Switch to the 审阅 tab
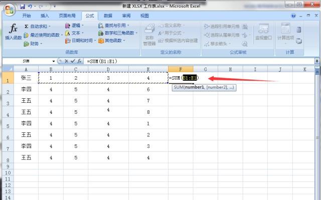Image resolution: width=321 pixels, height=200 pixels. (126, 16)
